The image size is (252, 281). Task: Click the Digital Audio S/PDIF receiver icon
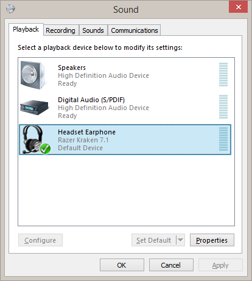(x=35, y=107)
